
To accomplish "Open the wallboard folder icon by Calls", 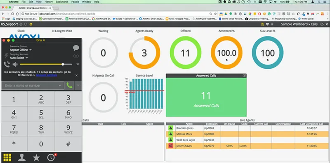I will click(x=322, y=24).
